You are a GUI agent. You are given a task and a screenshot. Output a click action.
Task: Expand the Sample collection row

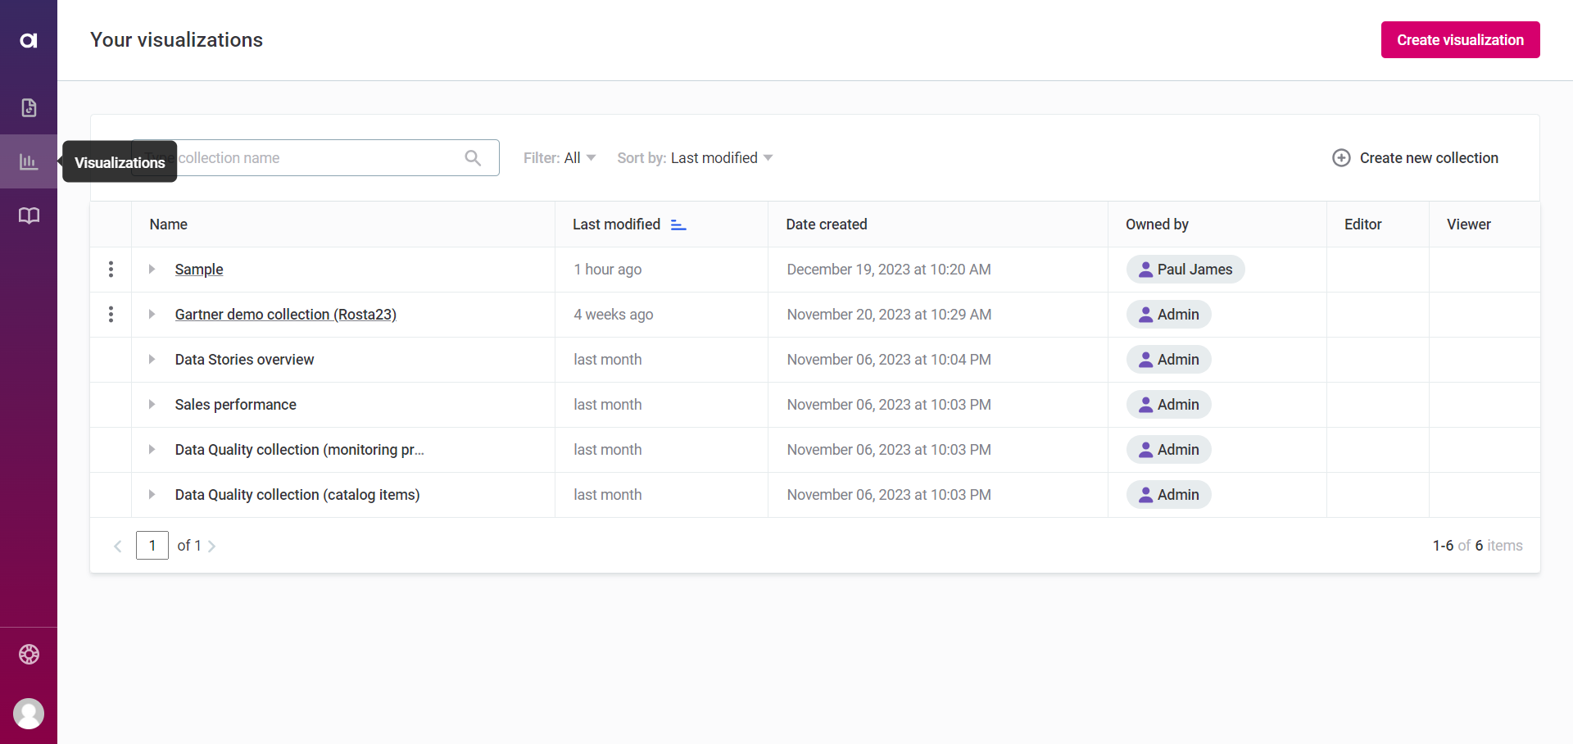(152, 269)
